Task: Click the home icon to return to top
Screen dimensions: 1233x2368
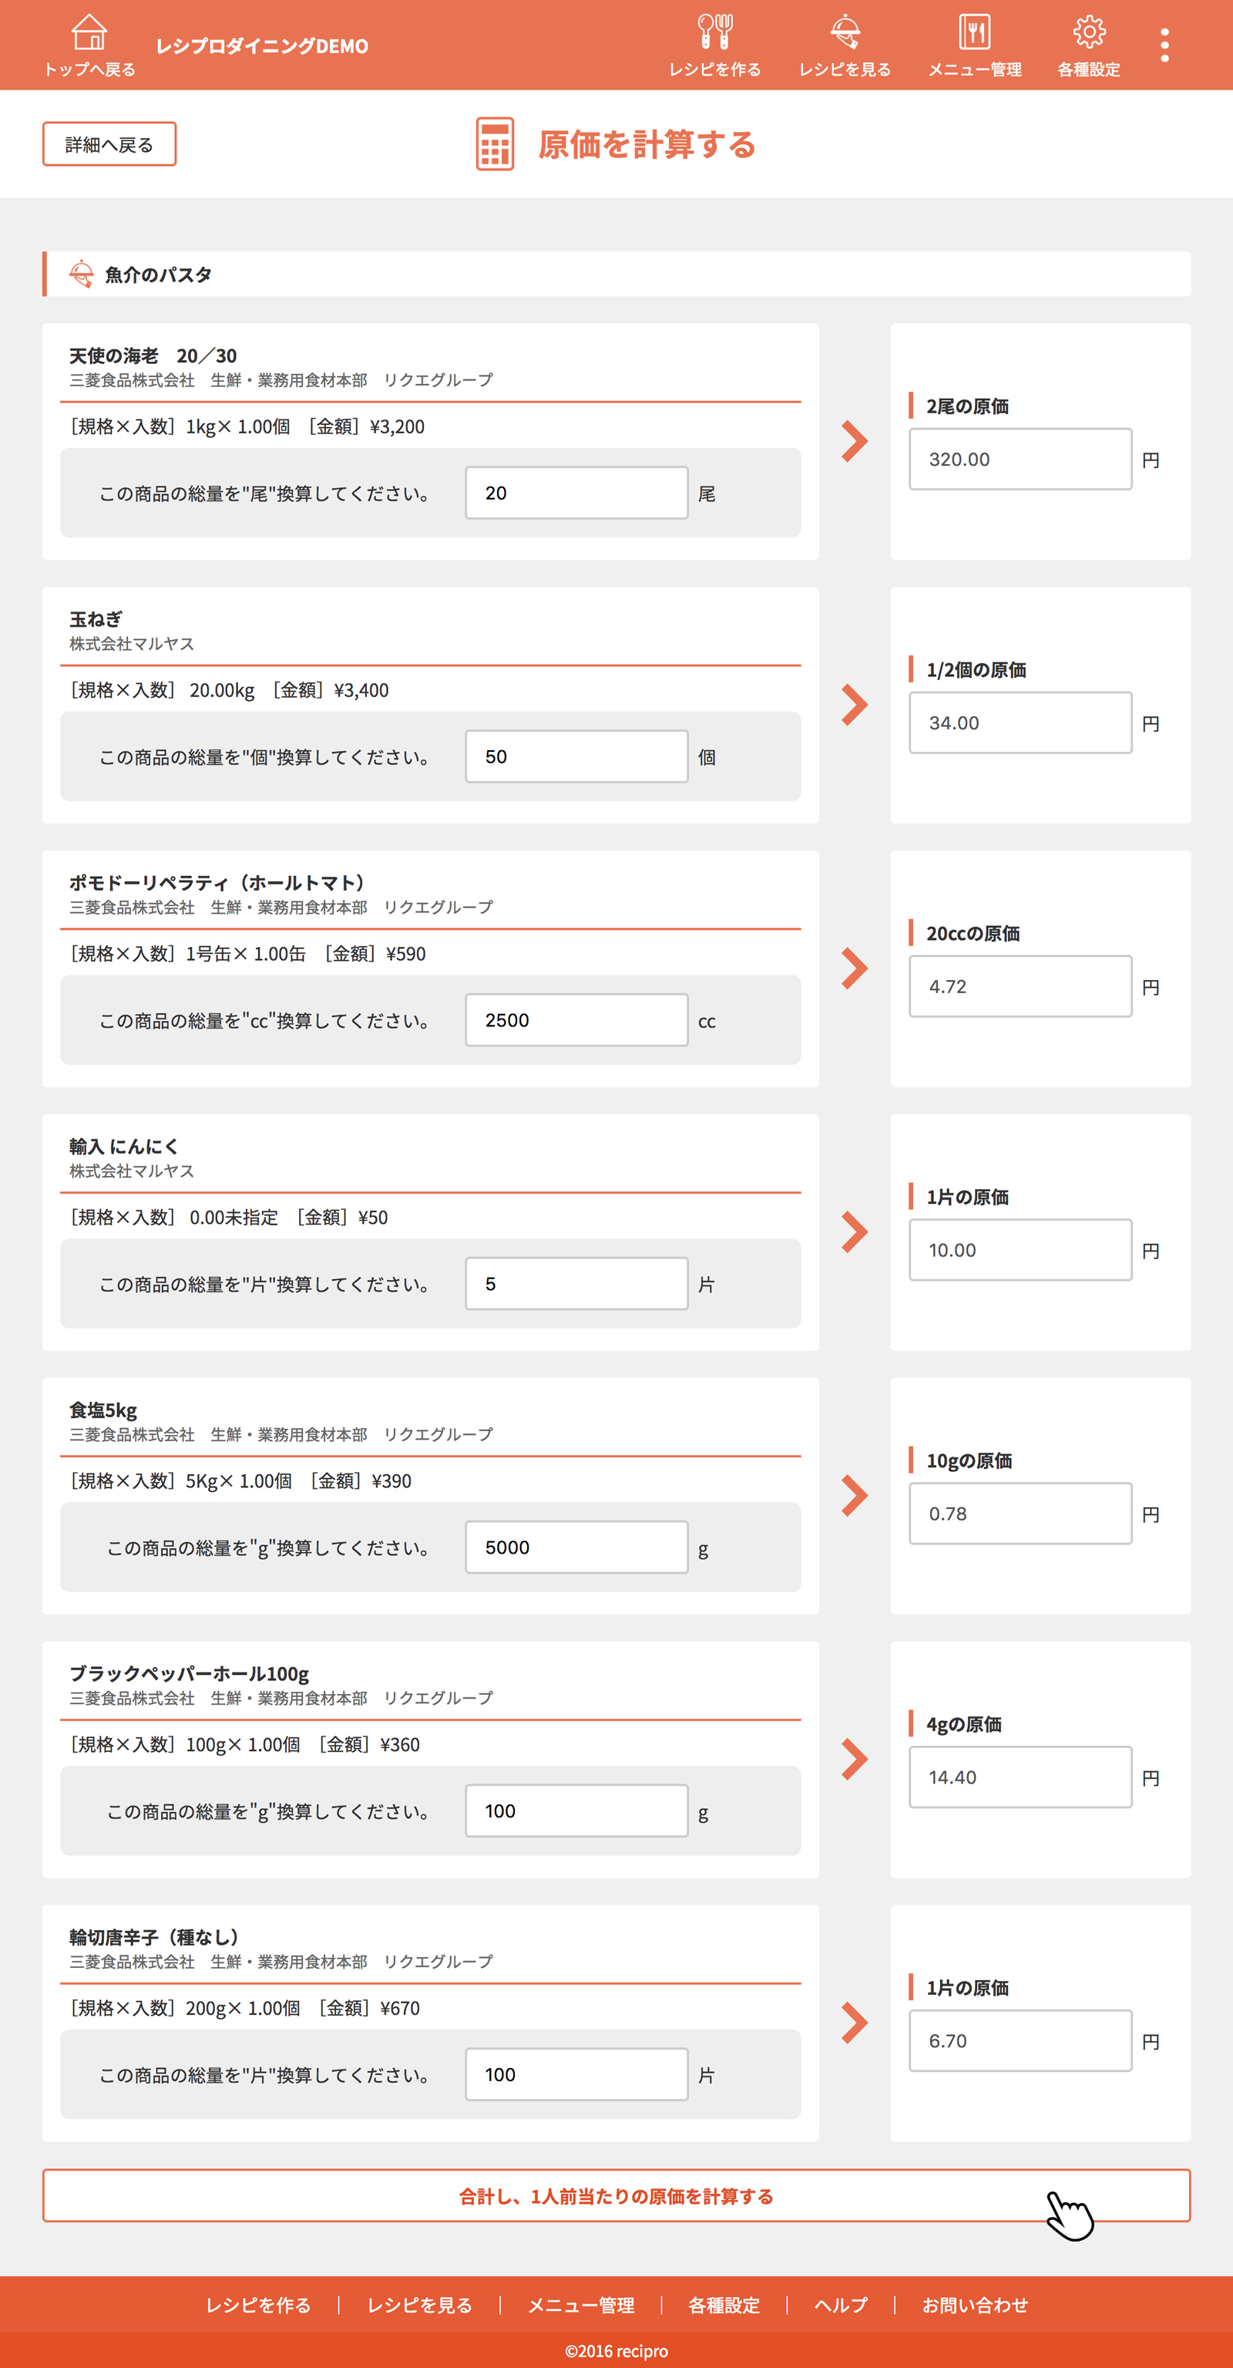Action: [89, 32]
